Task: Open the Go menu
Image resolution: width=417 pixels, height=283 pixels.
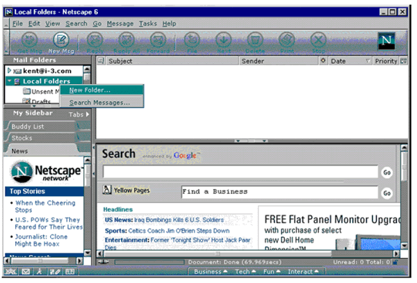Action: point(97,24)
